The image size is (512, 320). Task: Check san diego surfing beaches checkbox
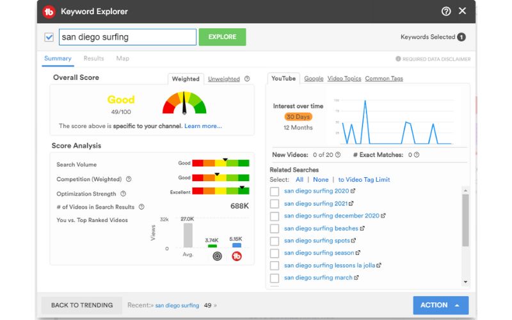point(275,228)
